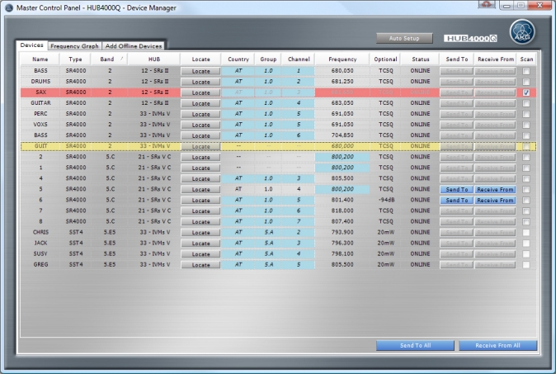Click Send To for device 5
The width and height of the screenshot is (556, 374).
[x=457, y=190]
